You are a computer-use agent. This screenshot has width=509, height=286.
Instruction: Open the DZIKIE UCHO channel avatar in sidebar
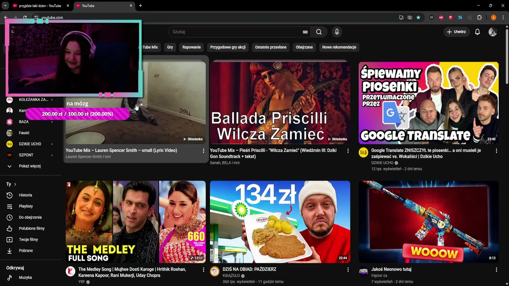pyautogui.click(x=10, y=144)
